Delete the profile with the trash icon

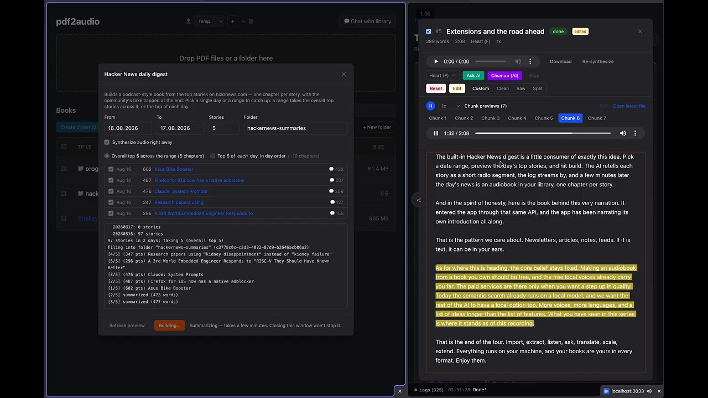click(251, 21)
